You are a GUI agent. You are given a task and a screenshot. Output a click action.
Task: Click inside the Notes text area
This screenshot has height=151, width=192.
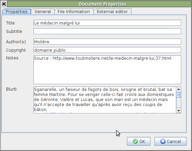click(107, 70)
